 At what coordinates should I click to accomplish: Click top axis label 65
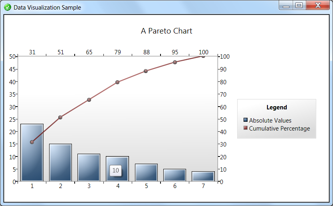point(89,52)
